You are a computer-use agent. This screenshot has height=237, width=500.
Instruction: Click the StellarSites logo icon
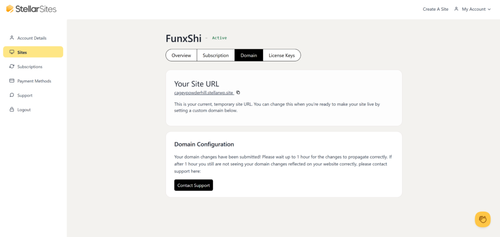click(10, 9)
